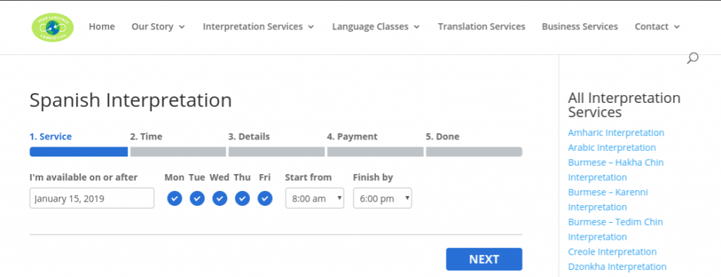
Task: Click the available-on-or-after date field
Action: click(x=92, y=198)
